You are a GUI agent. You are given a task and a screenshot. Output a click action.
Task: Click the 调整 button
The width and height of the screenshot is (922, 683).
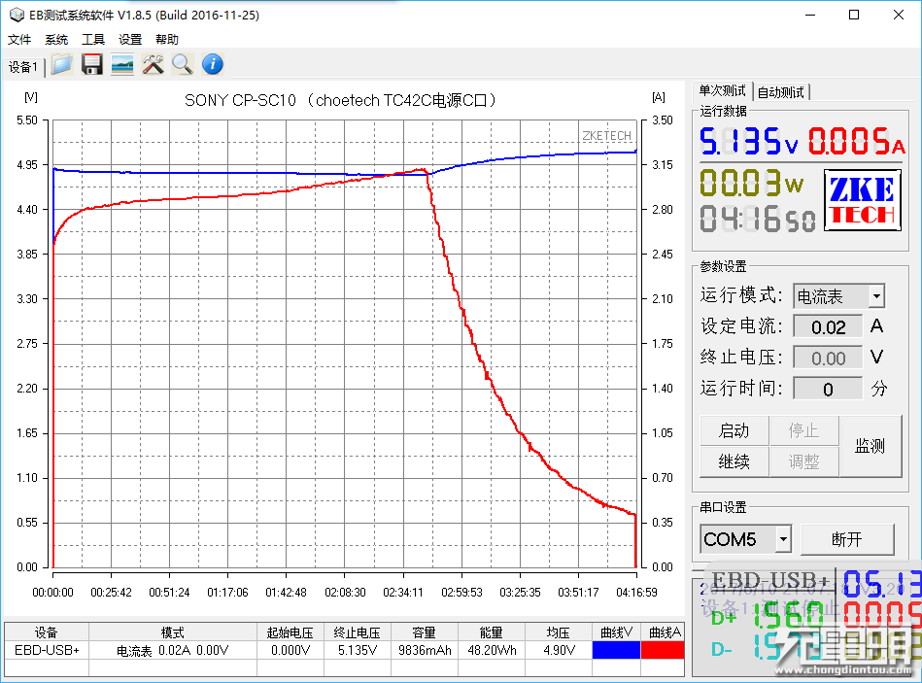click(x=803, y=462)
